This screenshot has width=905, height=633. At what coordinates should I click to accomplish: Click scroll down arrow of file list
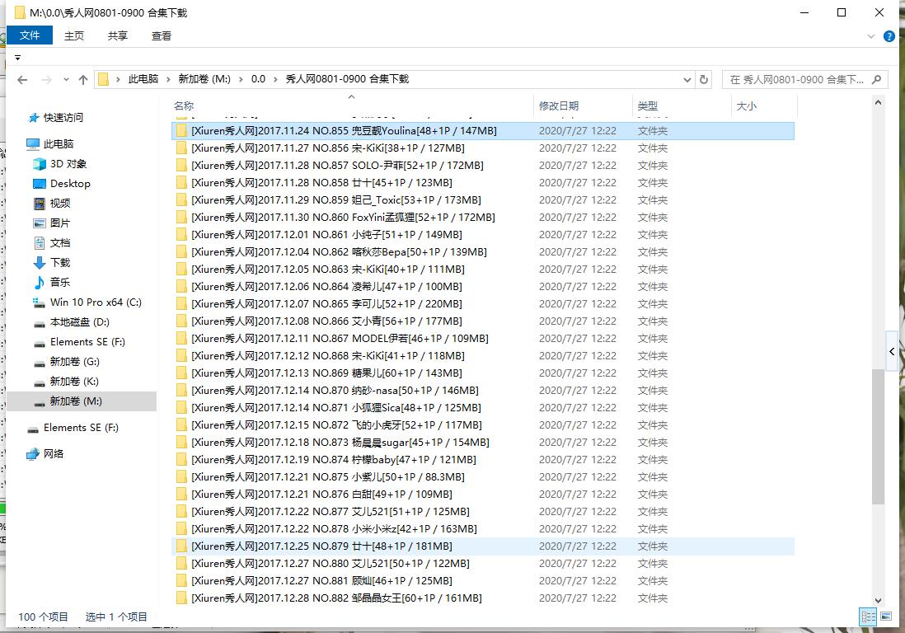point(878,600)
